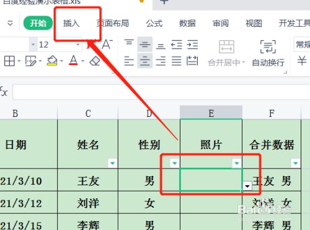Click the borders icon
The image size is (310, 230).
[9, 61]
